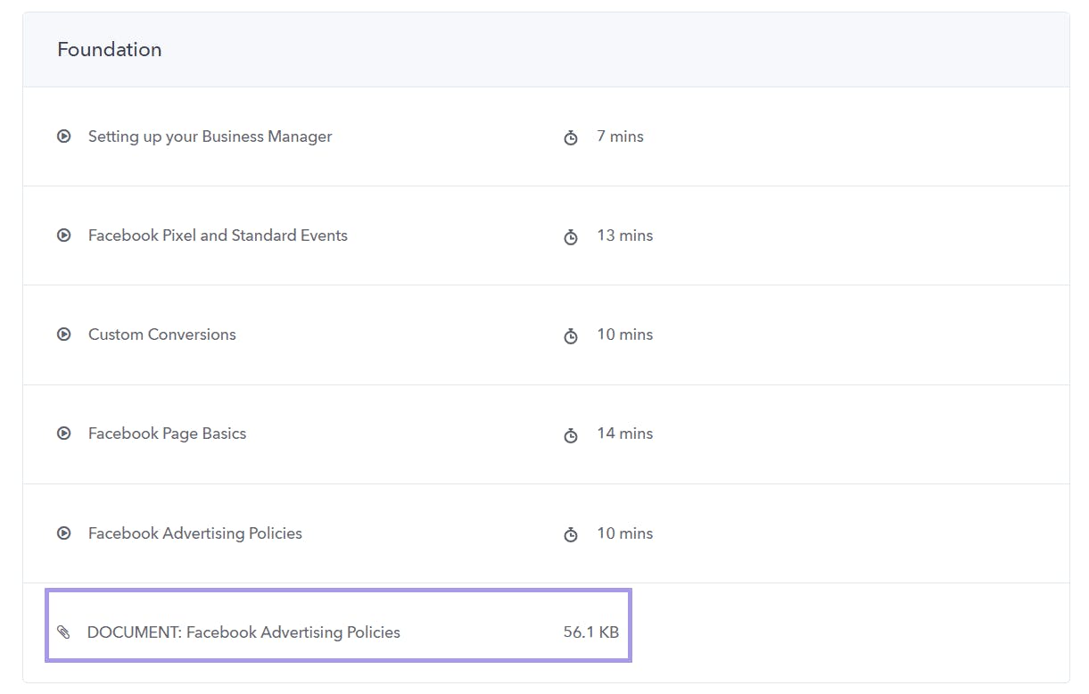The image size is (1089, 694).
Task: Open the Facebook Page Basics lesson
Action: (167, 434)
